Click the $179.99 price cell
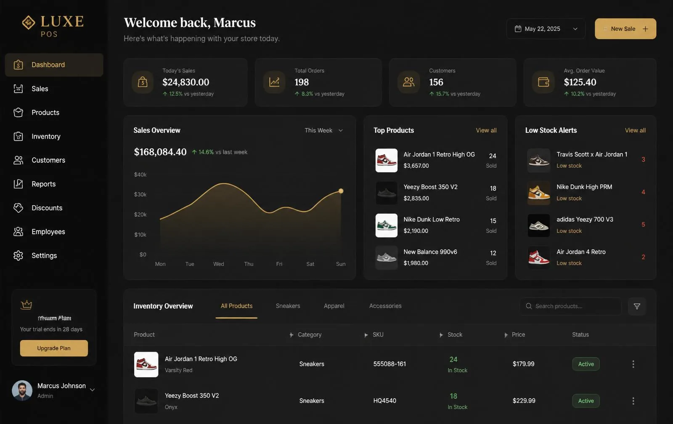The height and width of the screenshot is (424, 673). (x=523, y=364)
